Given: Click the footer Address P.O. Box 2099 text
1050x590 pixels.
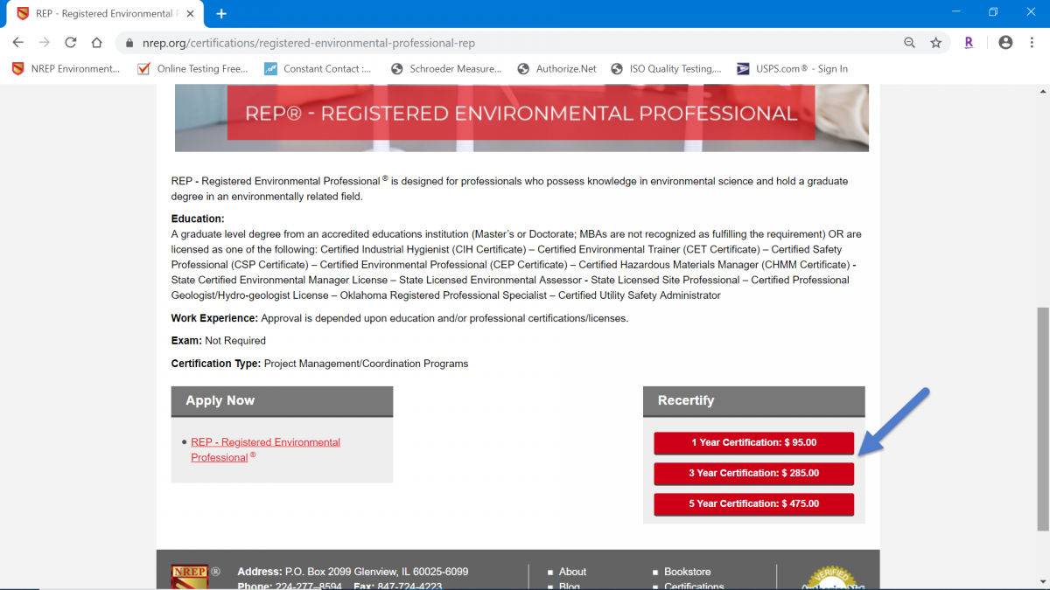Looking at the screenshot, I should click(353, 572).
